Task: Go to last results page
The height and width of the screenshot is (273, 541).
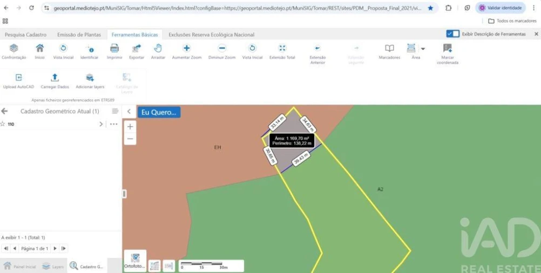Action: tap(64, 248)
